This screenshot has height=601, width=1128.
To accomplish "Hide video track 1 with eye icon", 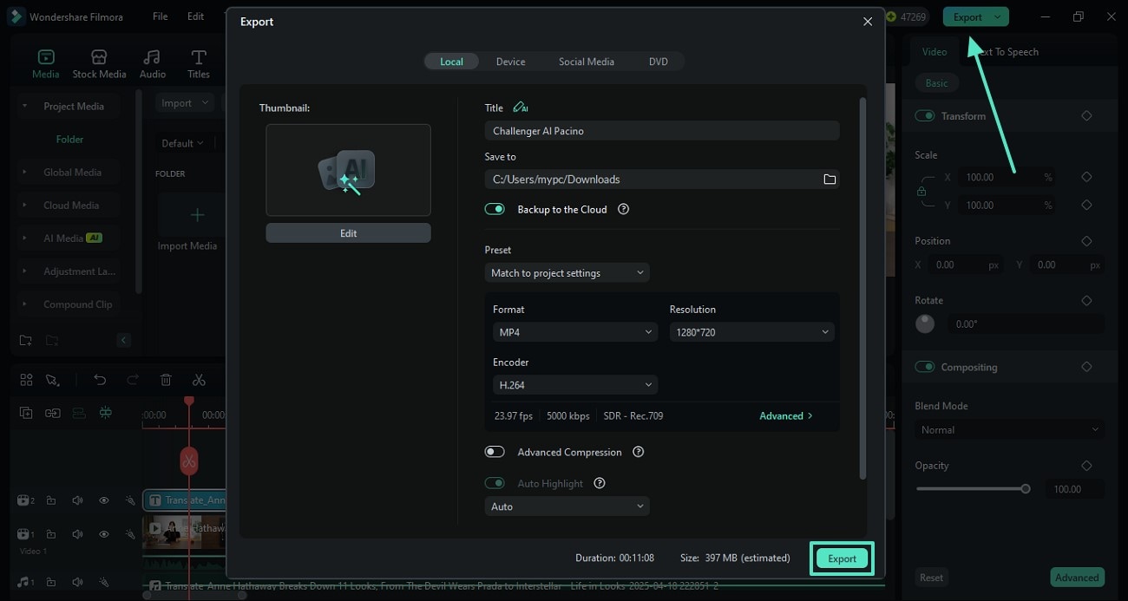I will click(x=103, y=534).
